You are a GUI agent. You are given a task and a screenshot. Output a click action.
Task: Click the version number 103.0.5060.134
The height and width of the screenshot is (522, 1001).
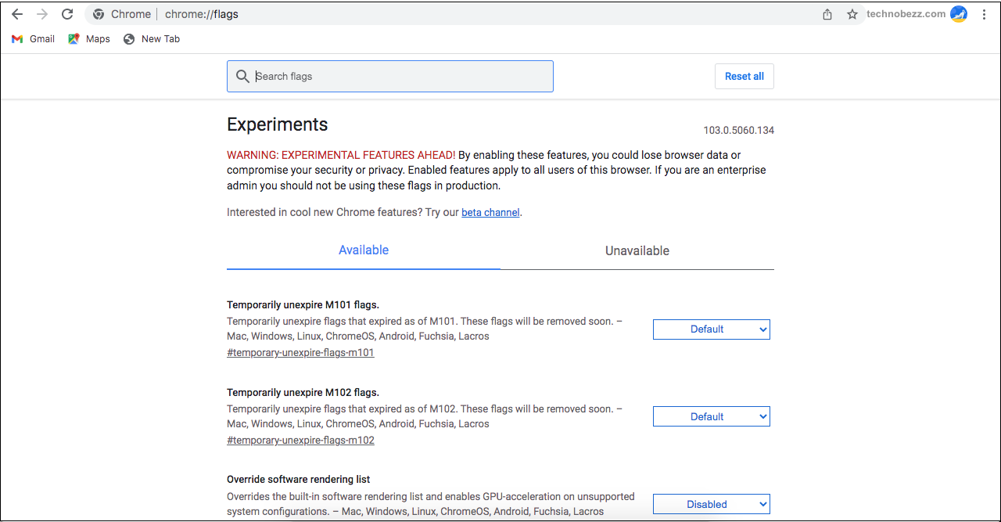[738, 131]
